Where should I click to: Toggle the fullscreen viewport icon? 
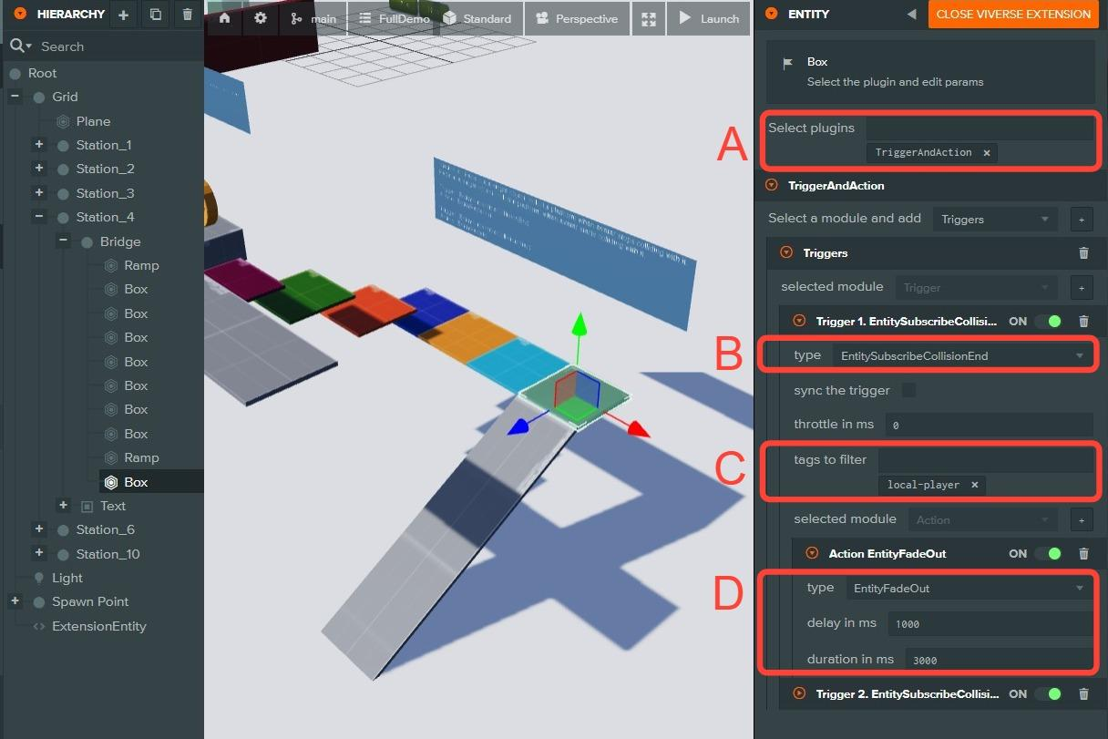coord(648,18)
